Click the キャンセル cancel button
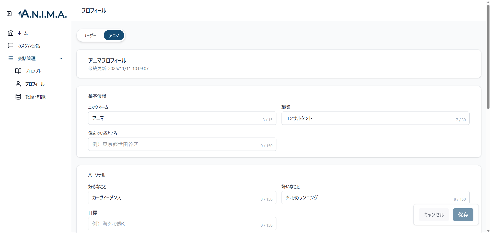Screen dimensions: 490x233 pyautogui.click(x=434, y=215)
